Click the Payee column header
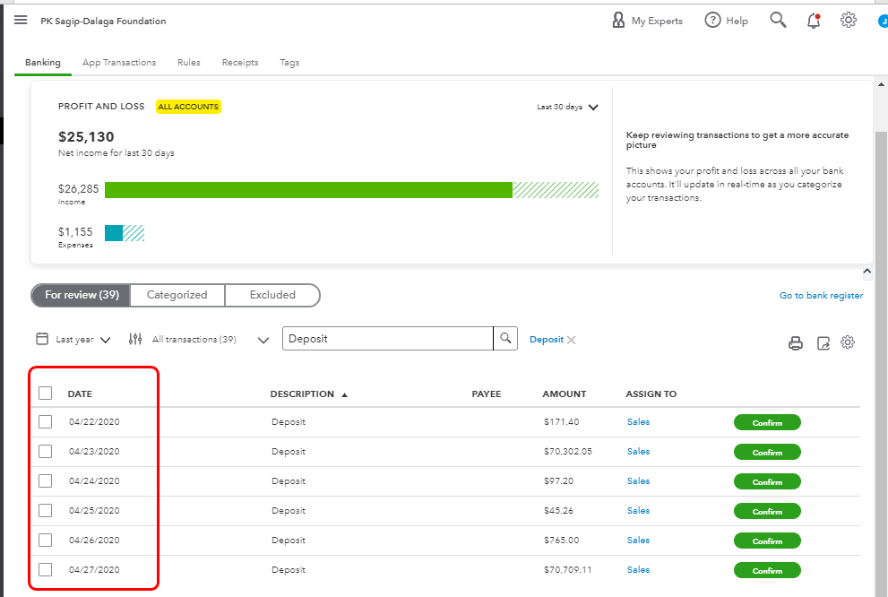The height and width of the screenshot is (597, 888). coord(487,394)
